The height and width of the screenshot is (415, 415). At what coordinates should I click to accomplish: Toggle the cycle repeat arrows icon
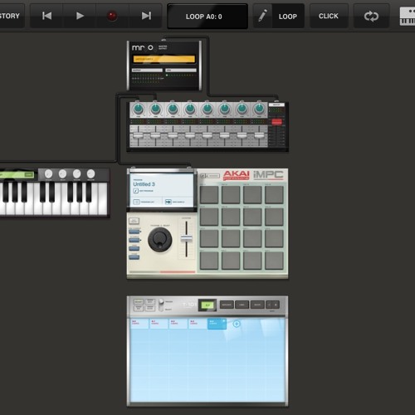pos(371,16)
